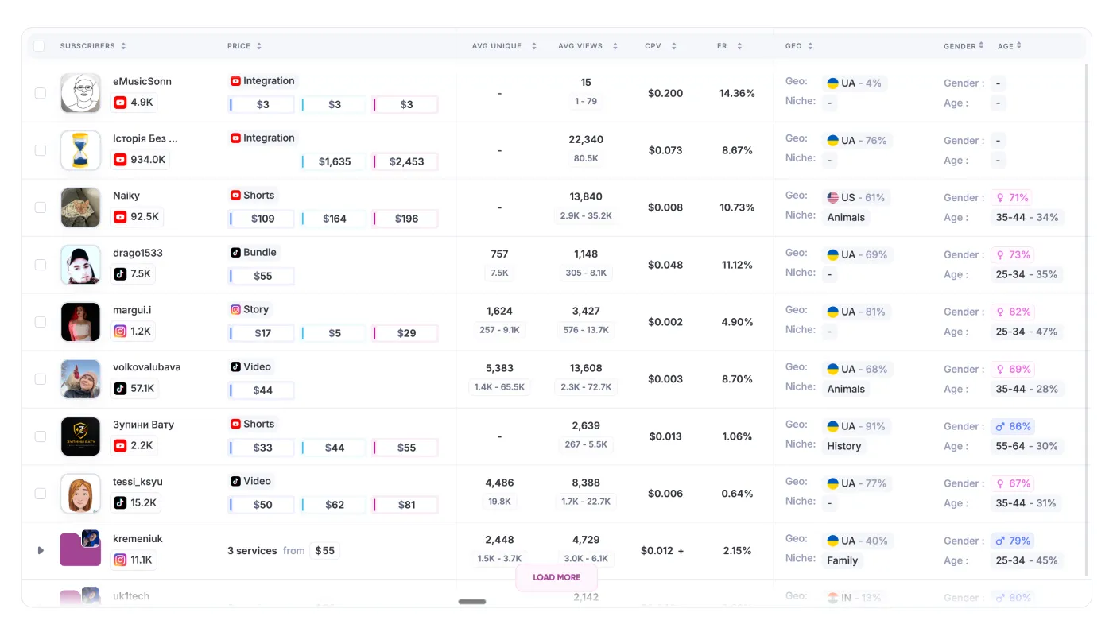
Task: Click the male gender icon in Зупини Вату row
Action: click(1000, 427)
